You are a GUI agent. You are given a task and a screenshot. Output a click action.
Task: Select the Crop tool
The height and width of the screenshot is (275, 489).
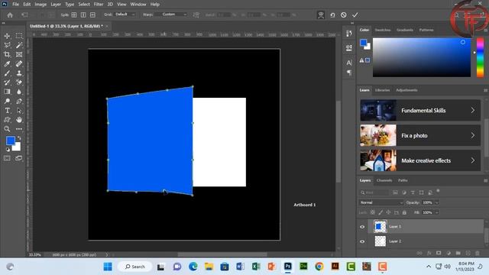click(7, 54)
